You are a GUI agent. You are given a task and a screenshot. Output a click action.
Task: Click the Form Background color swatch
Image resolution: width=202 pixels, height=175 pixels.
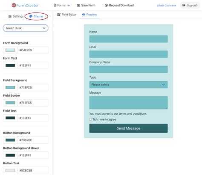click(x=10, y=50)
